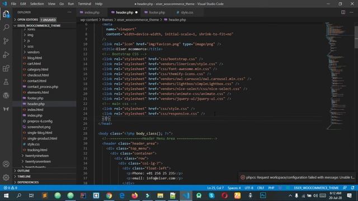Image resolution: width=358 pixels, height=201 pixels.
Task: Expand the scss folder
Action: pyautogui.click(x=30, y=46)
